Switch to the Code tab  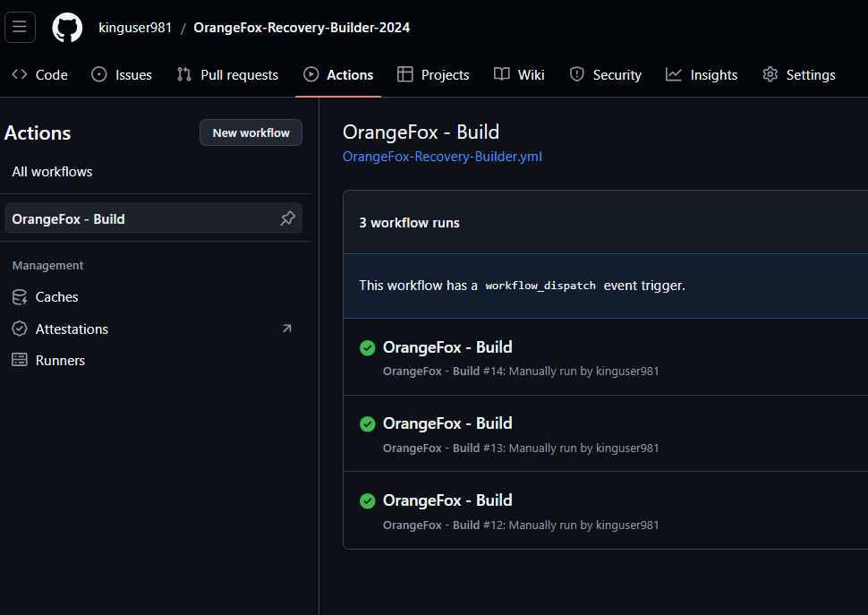point(40,74)
